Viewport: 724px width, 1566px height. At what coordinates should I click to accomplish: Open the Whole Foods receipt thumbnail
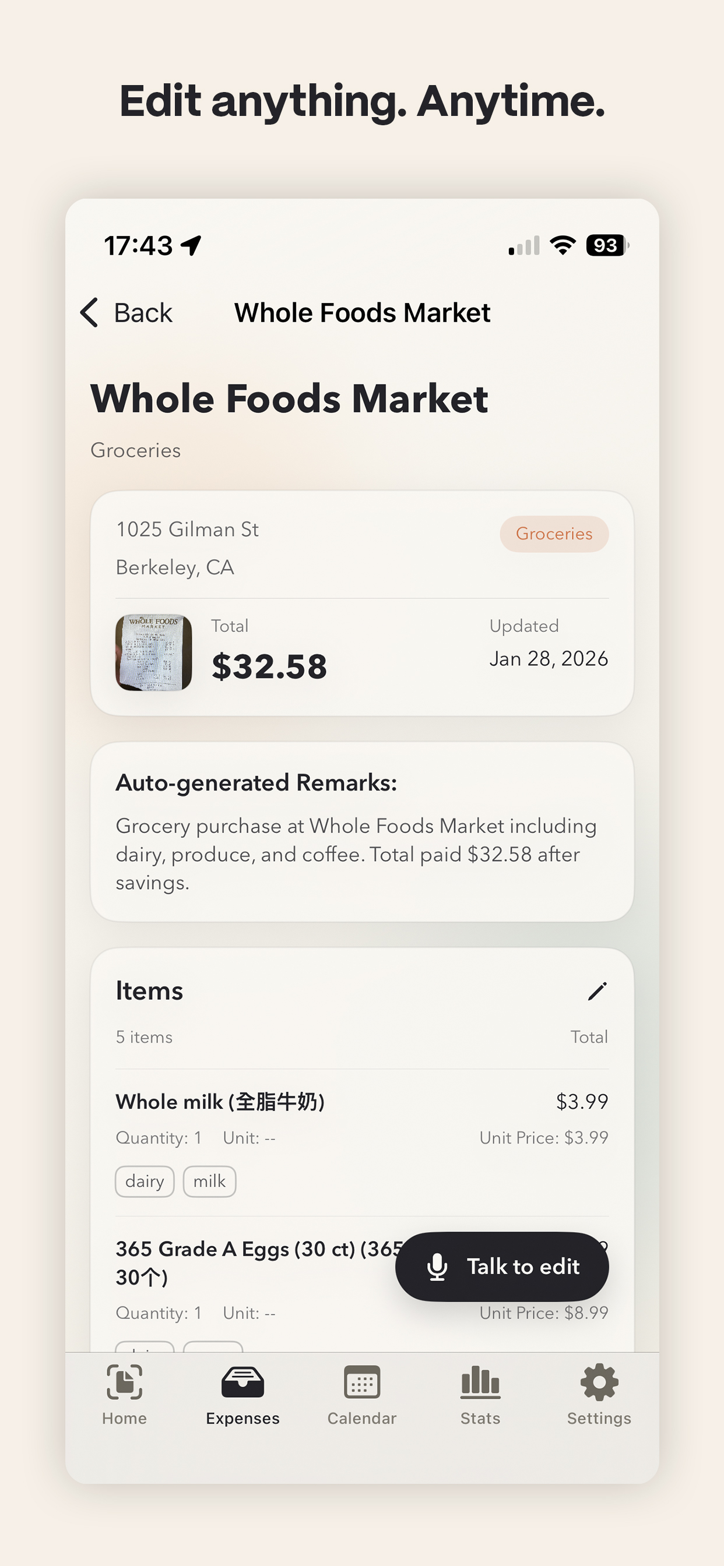pos(154,652)
